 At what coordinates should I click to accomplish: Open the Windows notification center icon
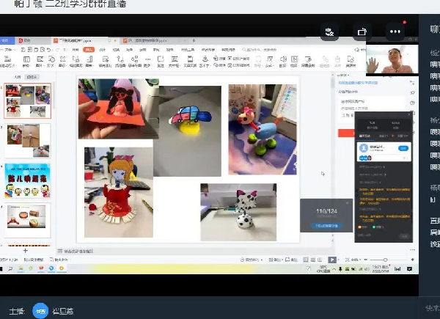(x=410, y=269)
